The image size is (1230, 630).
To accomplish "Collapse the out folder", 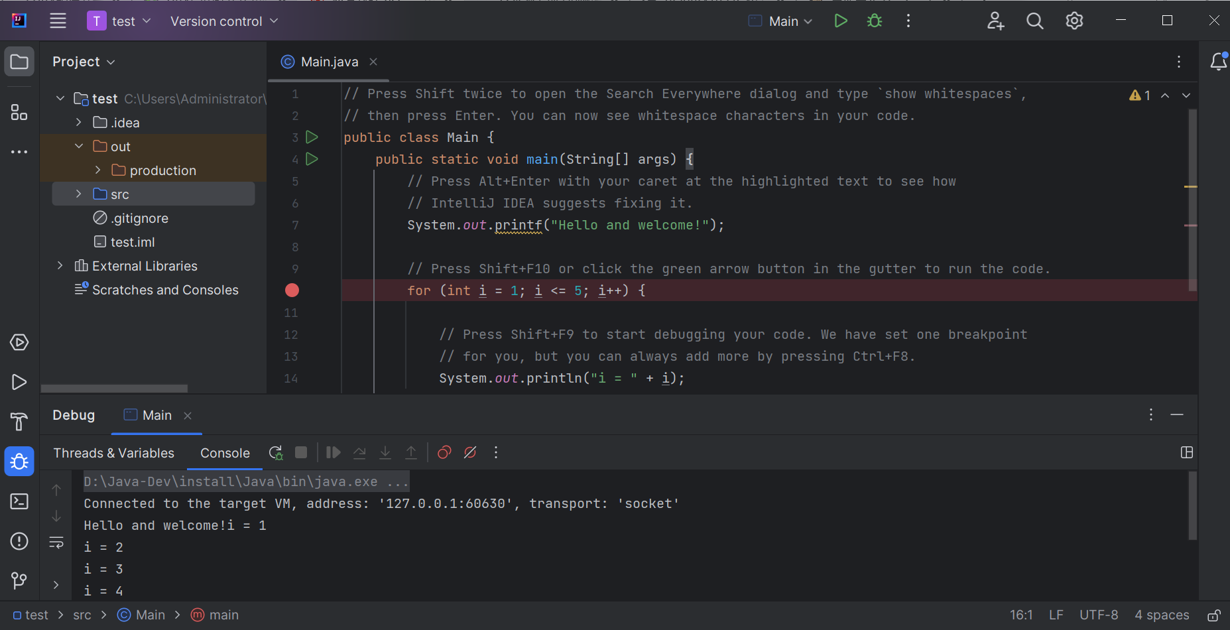I will [79, 147].
